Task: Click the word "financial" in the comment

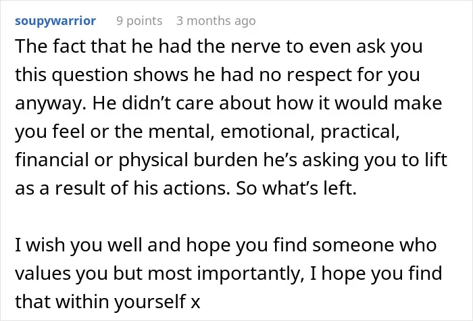Action: pos(52,160)
